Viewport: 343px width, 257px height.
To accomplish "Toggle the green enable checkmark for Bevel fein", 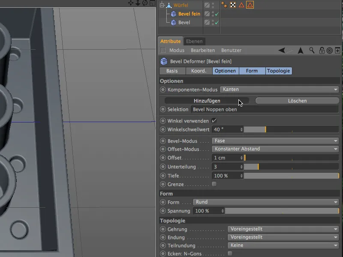I will coord(217,14).
